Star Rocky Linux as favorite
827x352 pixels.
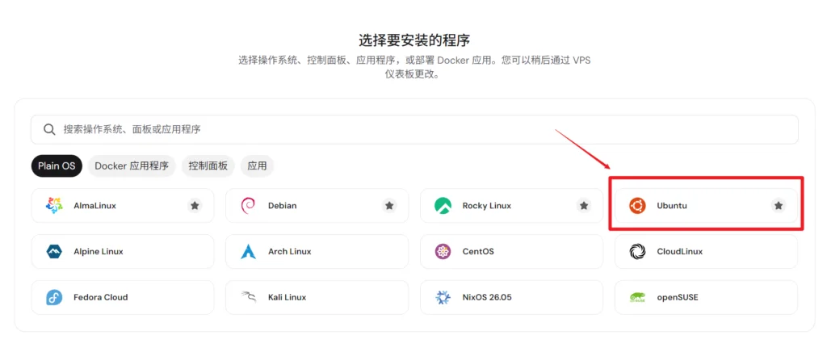pos(584,206)
